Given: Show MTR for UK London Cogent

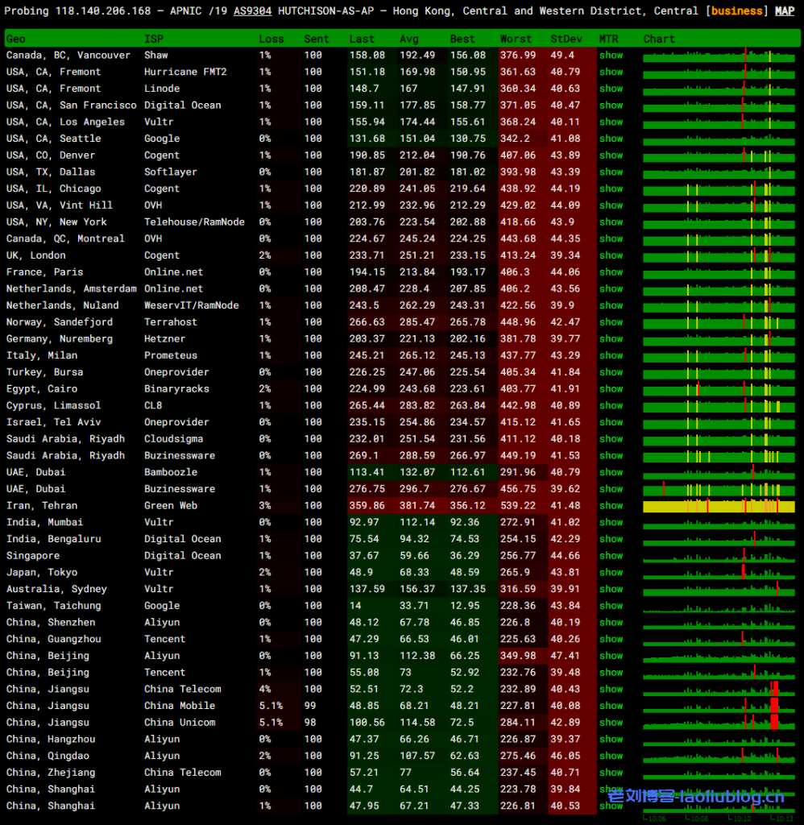Looking at the screenshot, I should tap(611, 255).
